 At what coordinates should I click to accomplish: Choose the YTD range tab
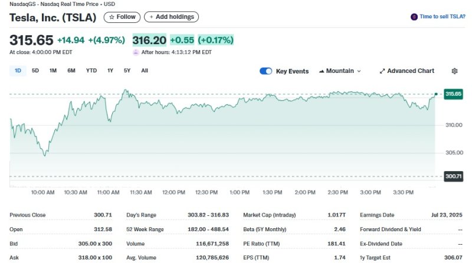(91, 71)
